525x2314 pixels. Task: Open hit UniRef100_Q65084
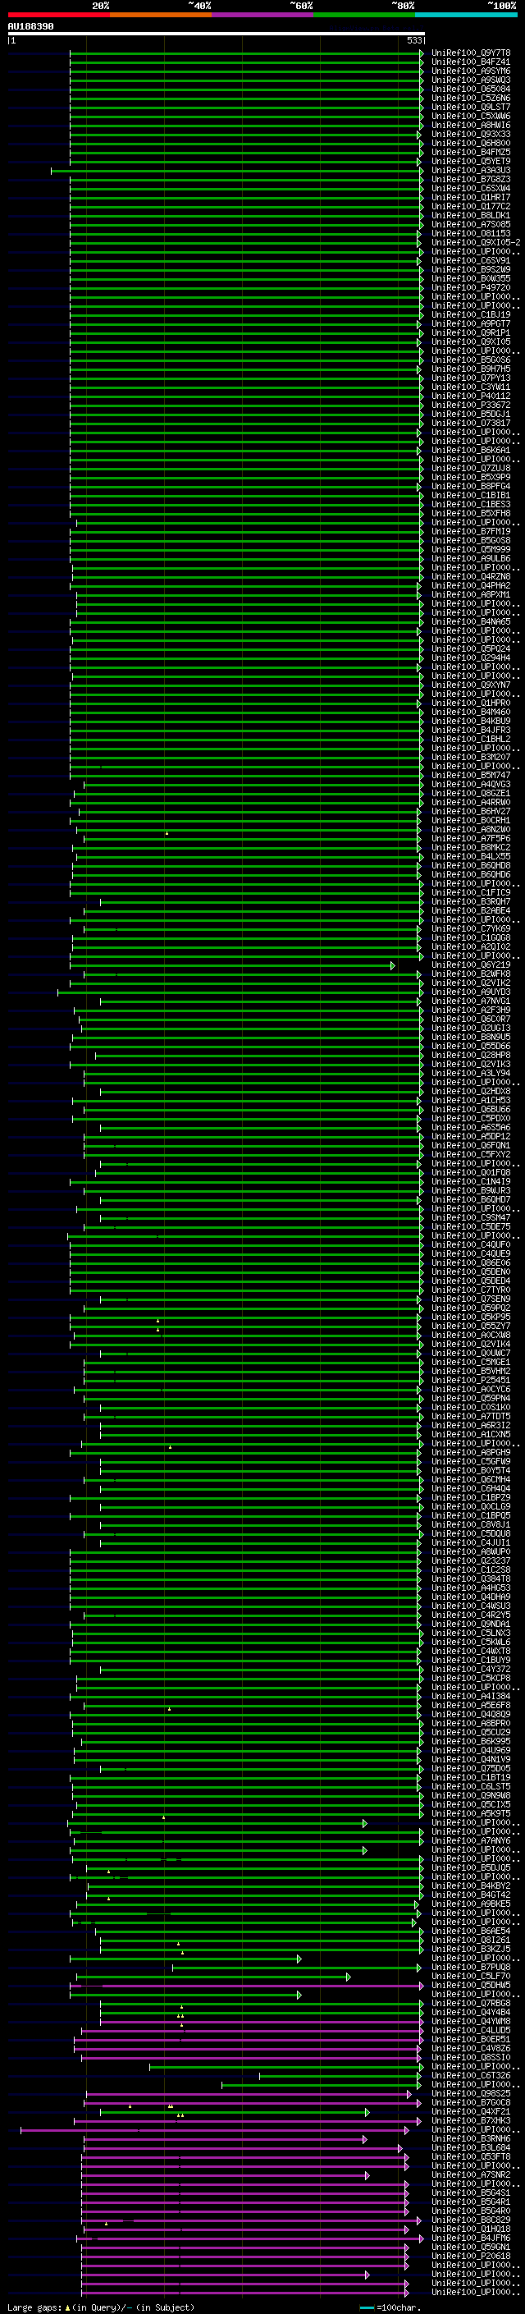click(470, 89)
